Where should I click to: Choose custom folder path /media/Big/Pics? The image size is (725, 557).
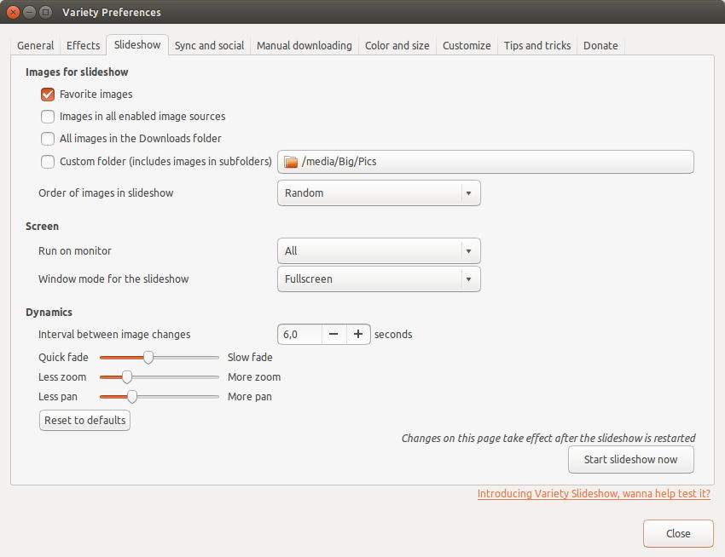click(485, 162)
